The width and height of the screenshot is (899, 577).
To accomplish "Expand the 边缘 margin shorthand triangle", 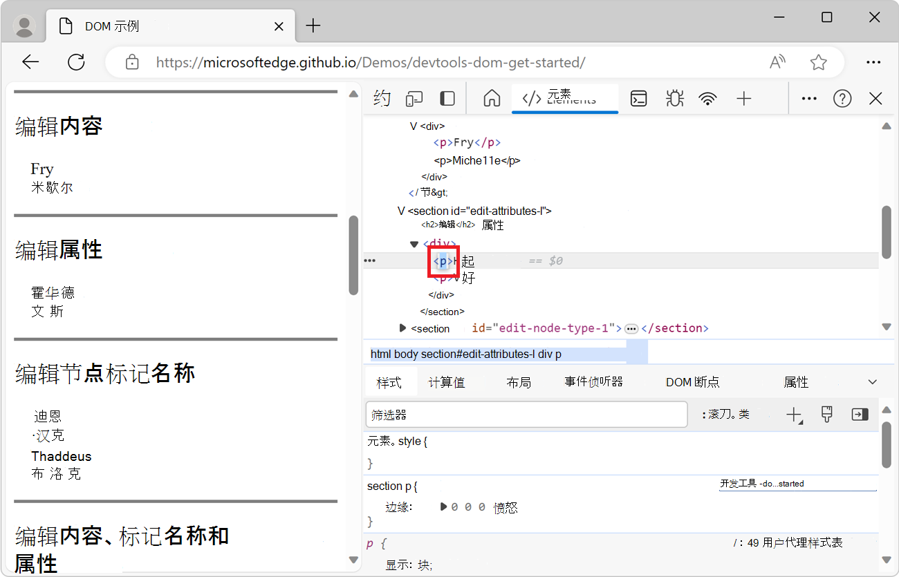I will (444, 507).
